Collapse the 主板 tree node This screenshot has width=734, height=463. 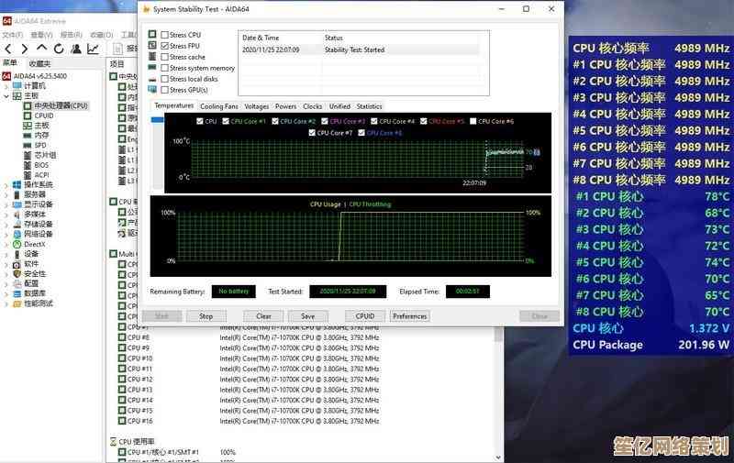click(x=6, y=95)
